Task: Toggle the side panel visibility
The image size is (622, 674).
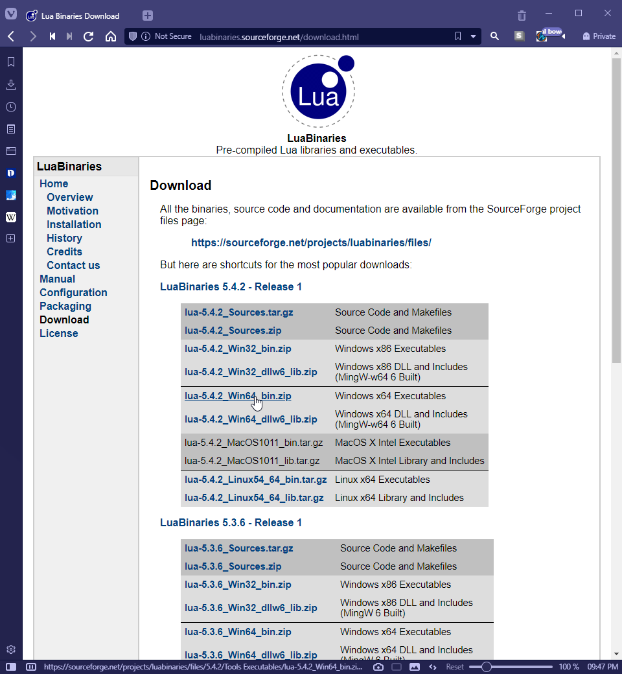Action: (x=11, y=667)
